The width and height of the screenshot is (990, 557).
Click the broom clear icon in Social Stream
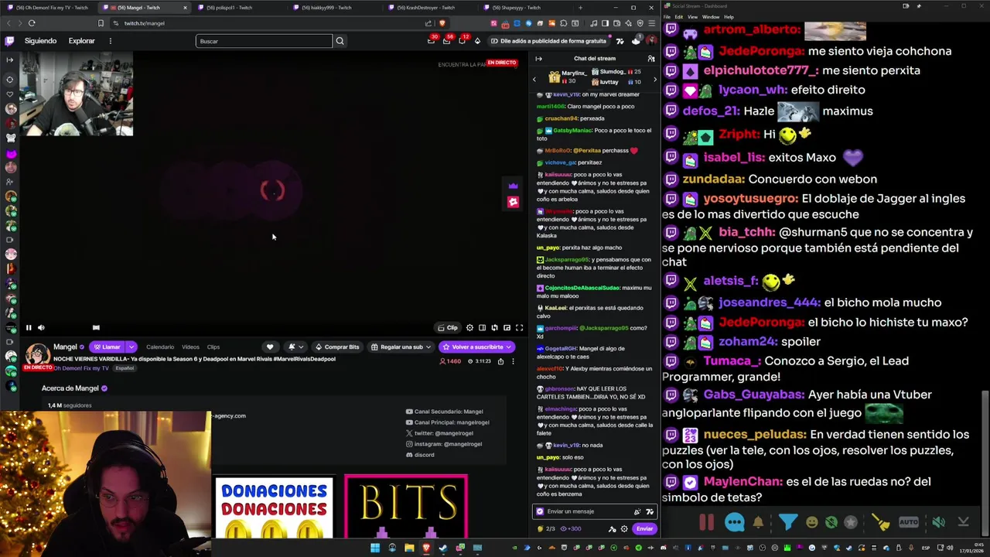point(881,522)
